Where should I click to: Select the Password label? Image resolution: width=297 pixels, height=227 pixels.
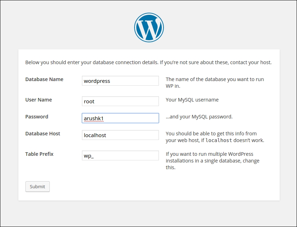coord(37,117)
